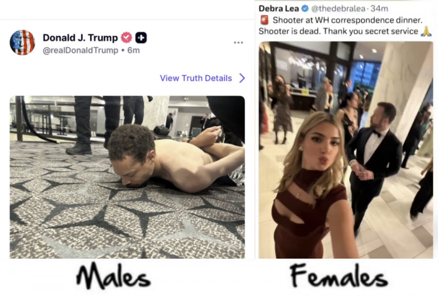Screen dimensions: 438x298
Task: Open the photo of the man on the carpet
Action: [x=128, y=177]
